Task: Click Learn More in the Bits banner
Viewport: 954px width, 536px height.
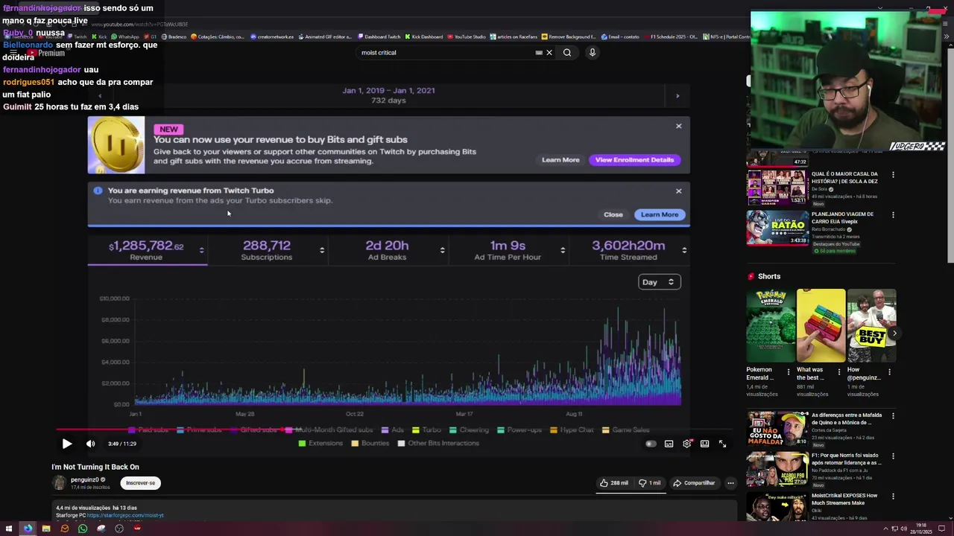Action: click(x=560, y=160)
